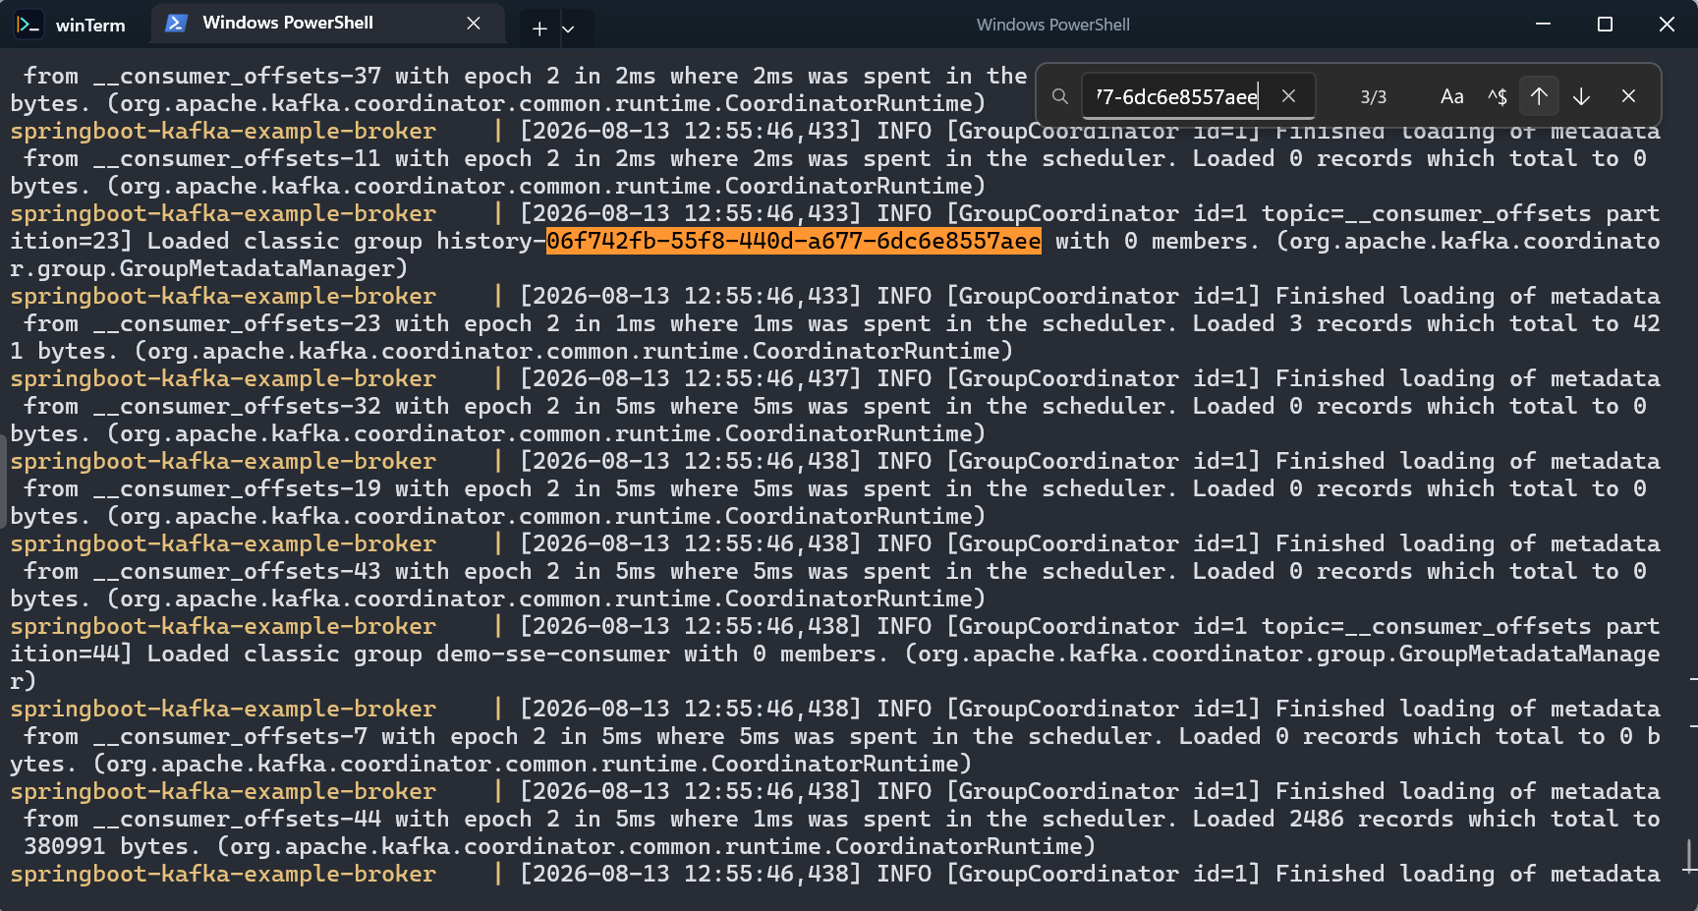The image size is (1698, 911).
Task: Click 'demo-sse-consumer' group name text
Action: 552,654
